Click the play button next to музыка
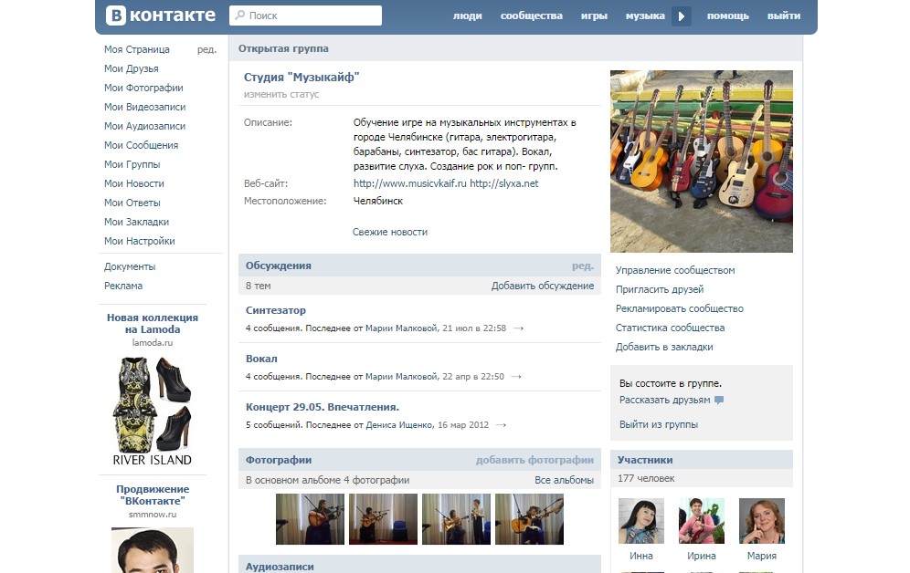Viewport: 910px width, 573px height. tap(682, 16)
